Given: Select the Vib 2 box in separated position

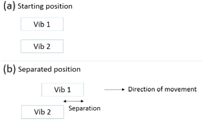Looking at the screenshot, I should click(x=43, y=112).
